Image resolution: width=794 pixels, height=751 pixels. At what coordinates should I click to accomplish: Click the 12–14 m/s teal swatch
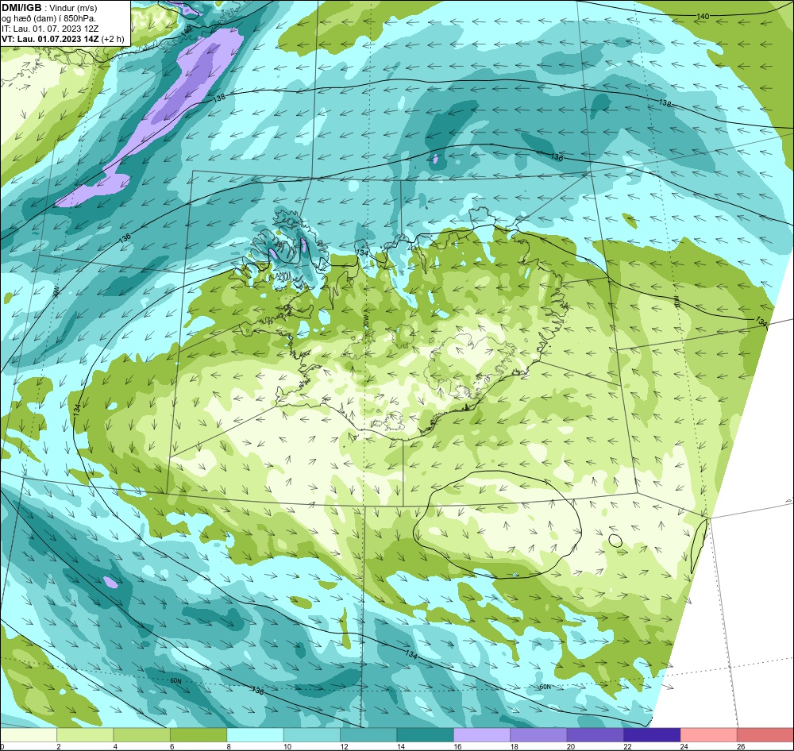(368, 735)
